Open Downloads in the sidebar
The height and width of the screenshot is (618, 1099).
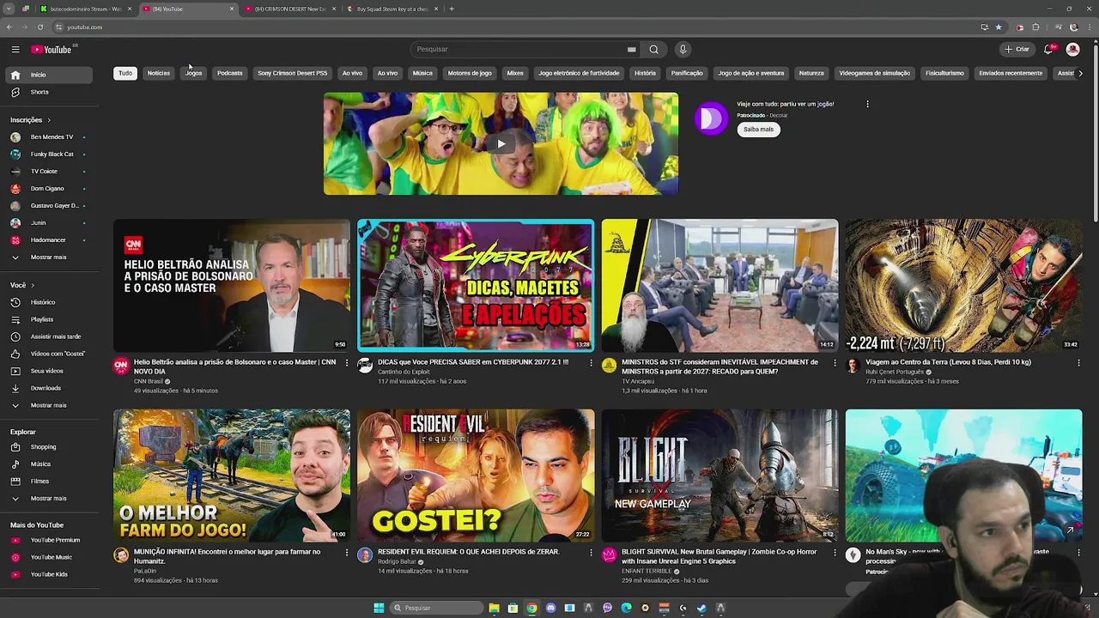point(49,388)
